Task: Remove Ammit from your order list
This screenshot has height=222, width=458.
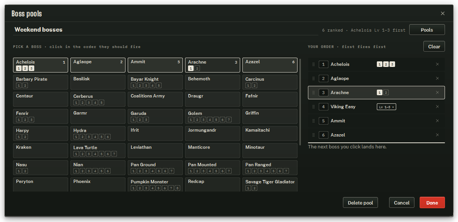Action: click(438, 121)
